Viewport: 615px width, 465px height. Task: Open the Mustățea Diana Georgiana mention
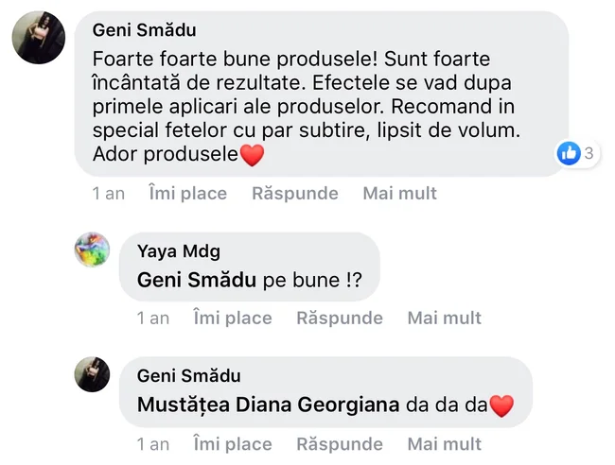pyautogui.click(x=268, y=405)
